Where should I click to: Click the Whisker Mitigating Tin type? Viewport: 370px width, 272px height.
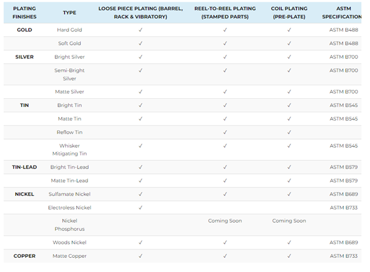coord(69,150)
